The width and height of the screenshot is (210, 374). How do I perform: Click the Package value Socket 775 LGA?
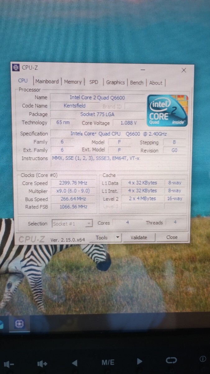click(97, 114)
